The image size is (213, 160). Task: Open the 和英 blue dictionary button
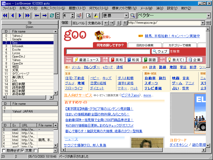click(134, 60)
